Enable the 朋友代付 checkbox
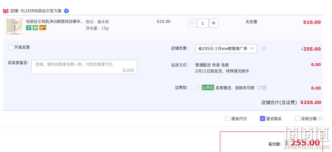 click(227, 119)
